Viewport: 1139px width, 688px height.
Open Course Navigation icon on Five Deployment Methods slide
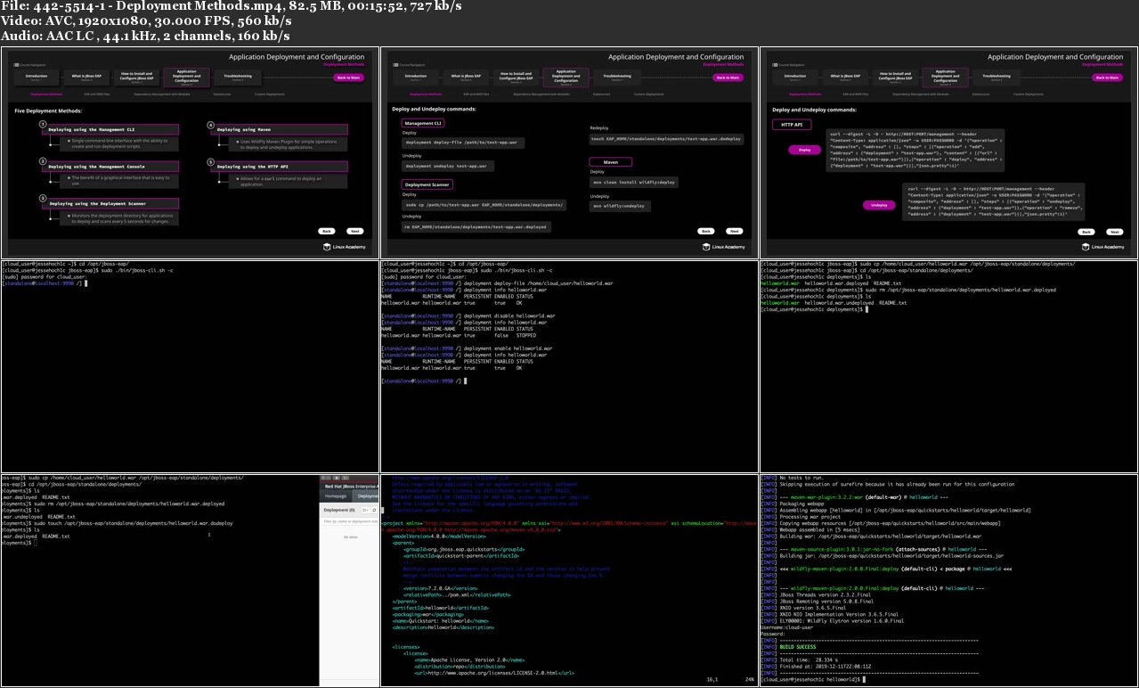point(16,65)
